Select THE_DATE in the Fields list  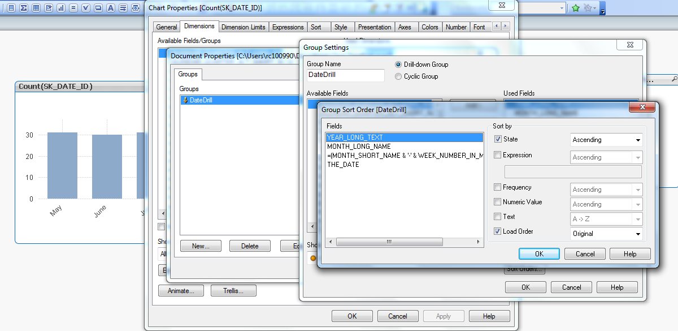coord(405,165)
